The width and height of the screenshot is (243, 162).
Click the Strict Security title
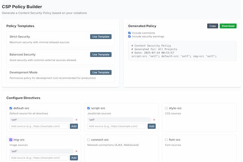20,37
